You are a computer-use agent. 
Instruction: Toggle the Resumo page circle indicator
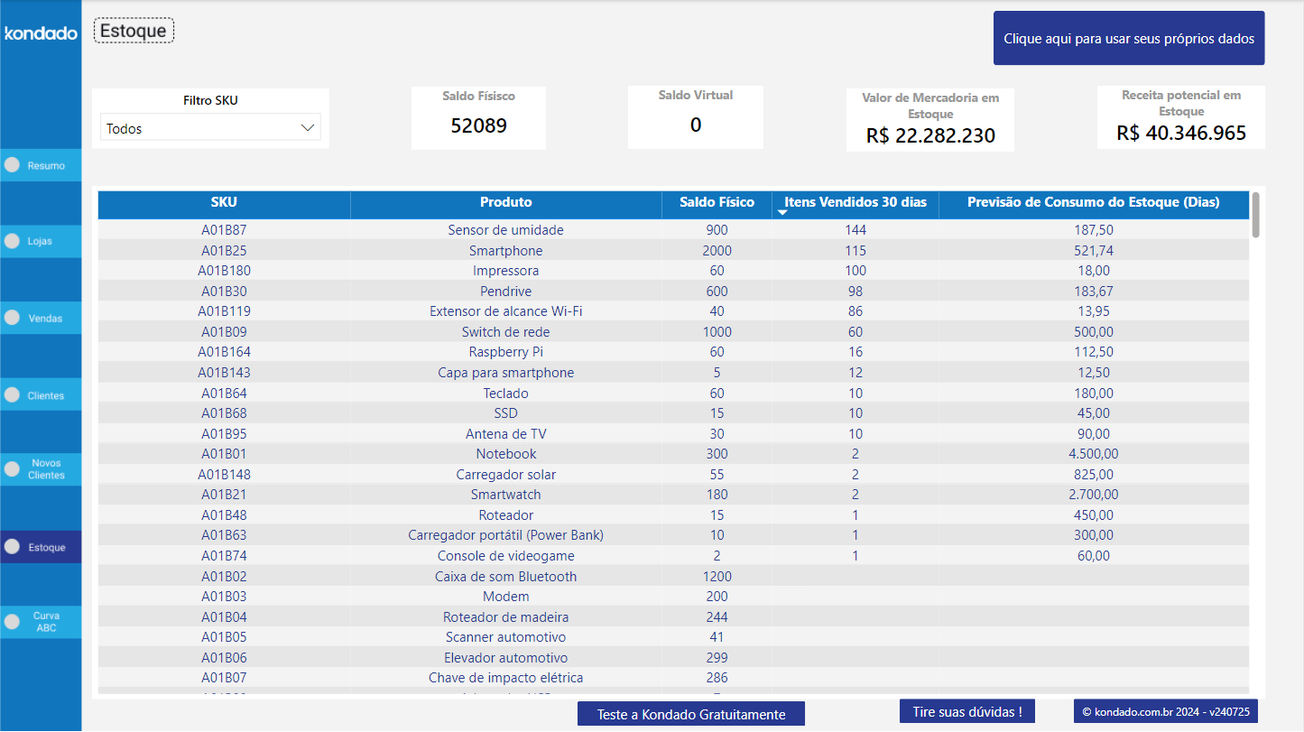click(x=13, y=164)
